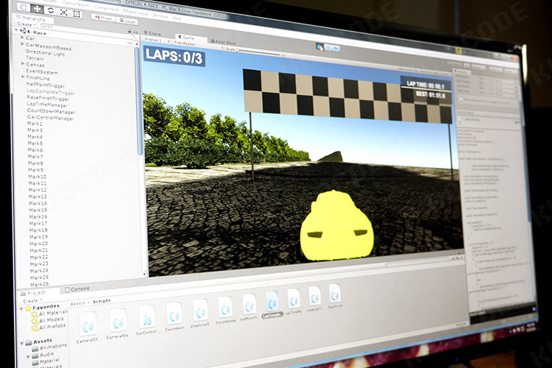Switch to the Console tab

tap(77, 289)
